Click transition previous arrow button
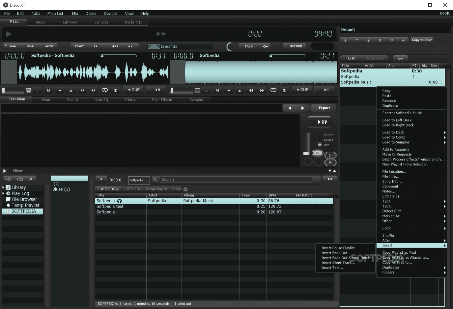This screenshot has width=453, height=309. [290, 108]
